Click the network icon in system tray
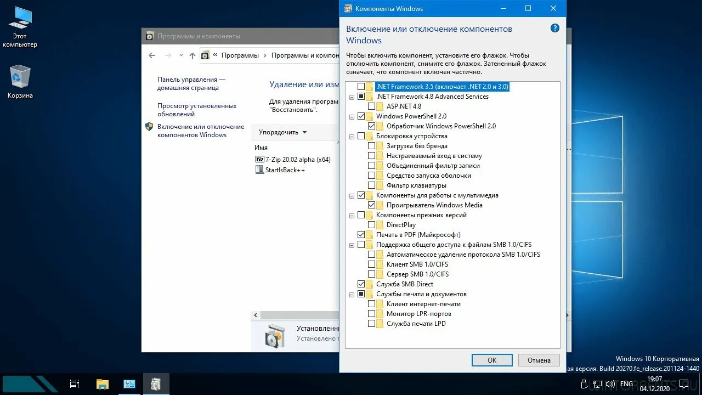This screenshot has height=395, width=702. 598,384
